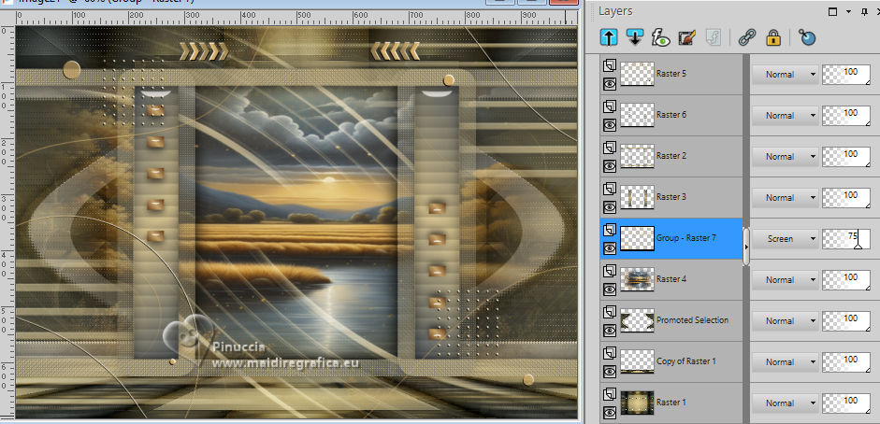
Task: Click the Layers palette pane splitter handle
Action: (x=746, y=246)
